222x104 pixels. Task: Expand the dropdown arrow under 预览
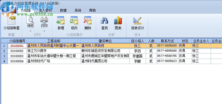coord(30,31)
